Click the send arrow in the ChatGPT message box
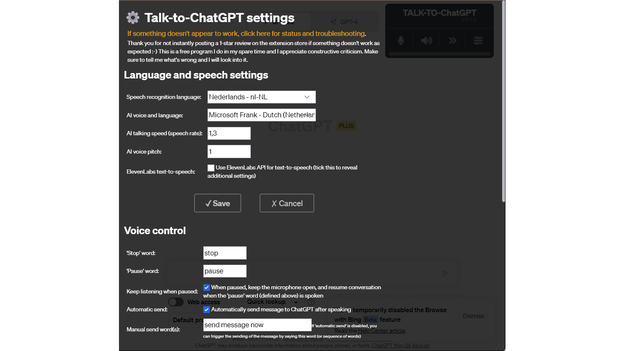 point(445,273)
